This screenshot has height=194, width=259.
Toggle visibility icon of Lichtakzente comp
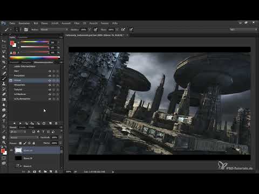click(50, 94)
